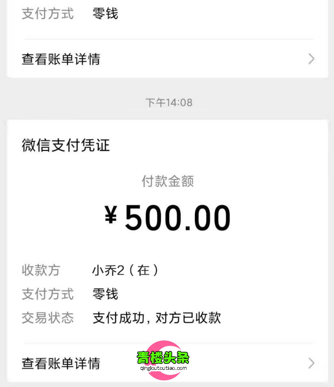The height and width of the screenshot is (387, 334).
Task: Tap the 500.00 payment amount
Action: pos(178,218)
